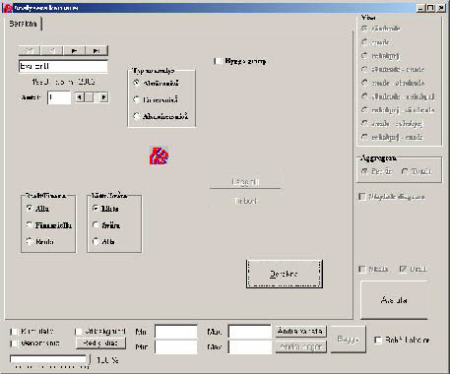Click the top Max input field
This screenshot has width=450, height=374.
[x=250, y=332]
